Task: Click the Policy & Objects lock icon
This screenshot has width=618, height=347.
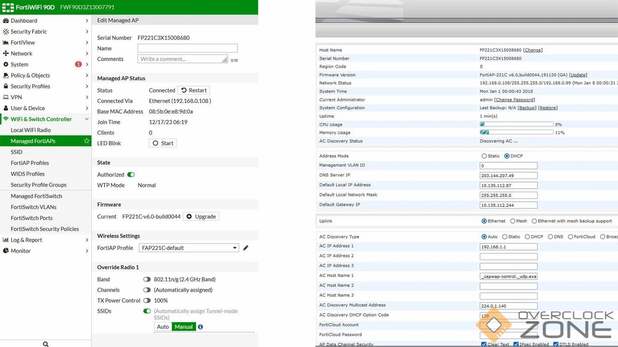Action: (x=6, y=75)
